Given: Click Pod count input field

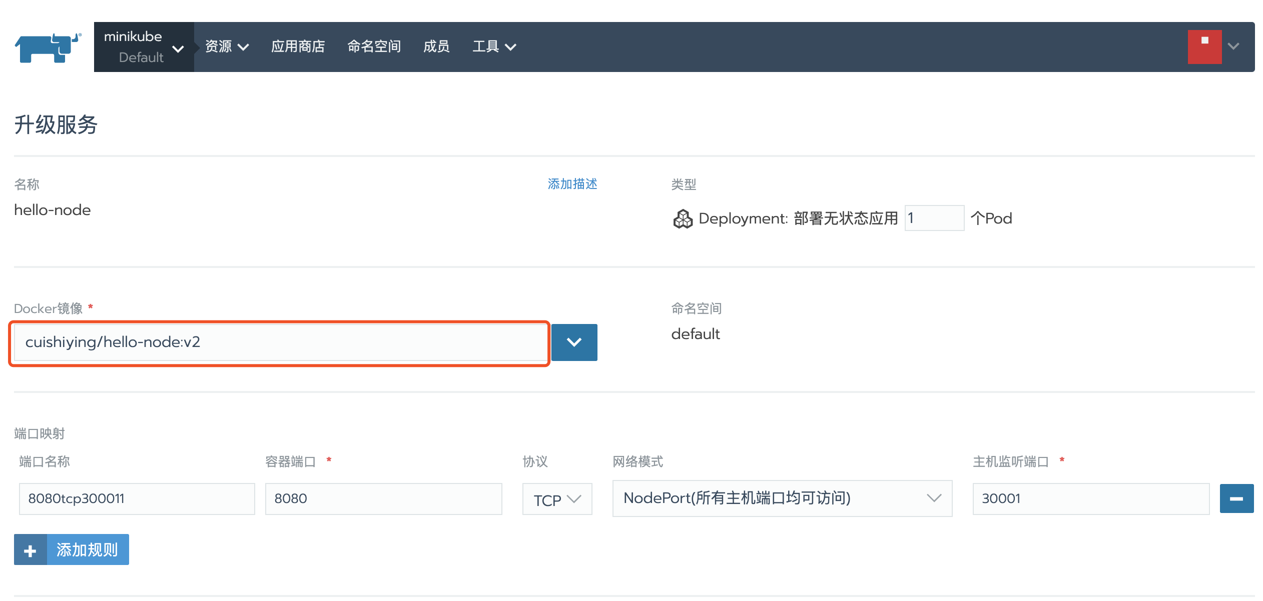Looking at the screenshot, I should click(x=934, y=218).
